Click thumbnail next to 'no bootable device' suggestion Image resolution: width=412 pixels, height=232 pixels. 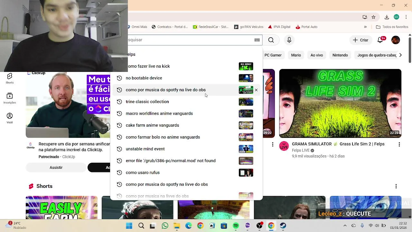click(246, 78)
